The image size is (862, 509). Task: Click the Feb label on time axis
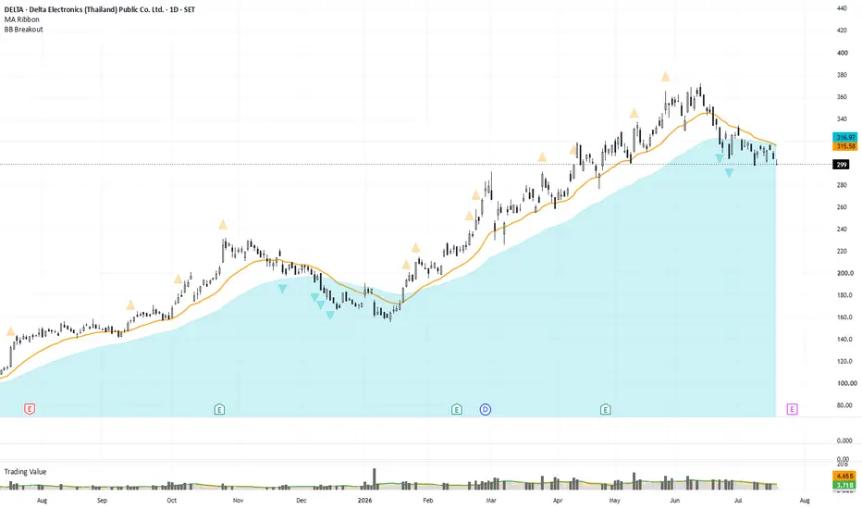(x=427, y=500)
